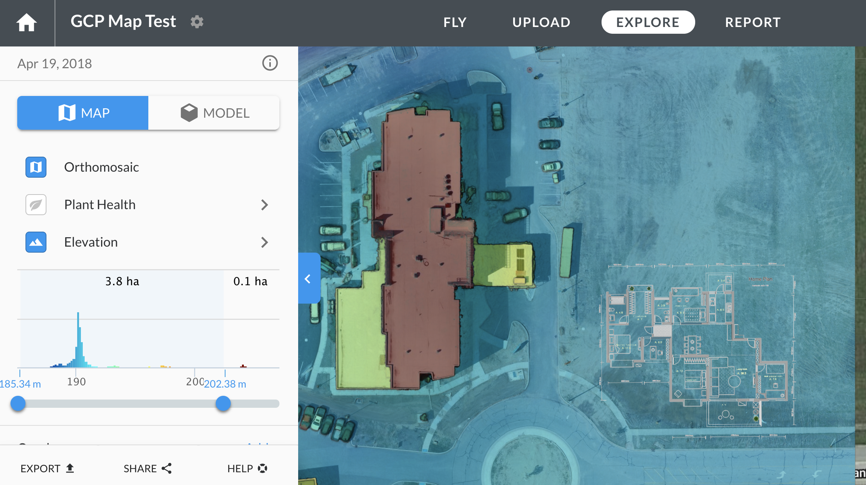Image resolution: width=866 pixels, height=485 pixels.
Task: Enable the Plant Health layer toggle
Action: pos(36,205)
